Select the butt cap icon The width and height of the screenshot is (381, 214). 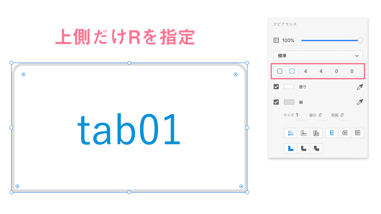coord(332,133)
